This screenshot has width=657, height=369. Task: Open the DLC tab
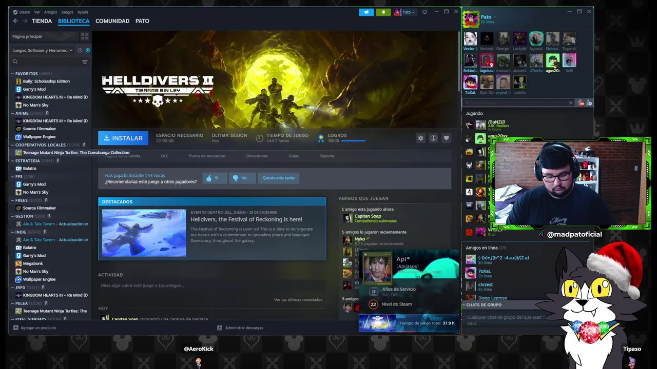pos(165,156)
